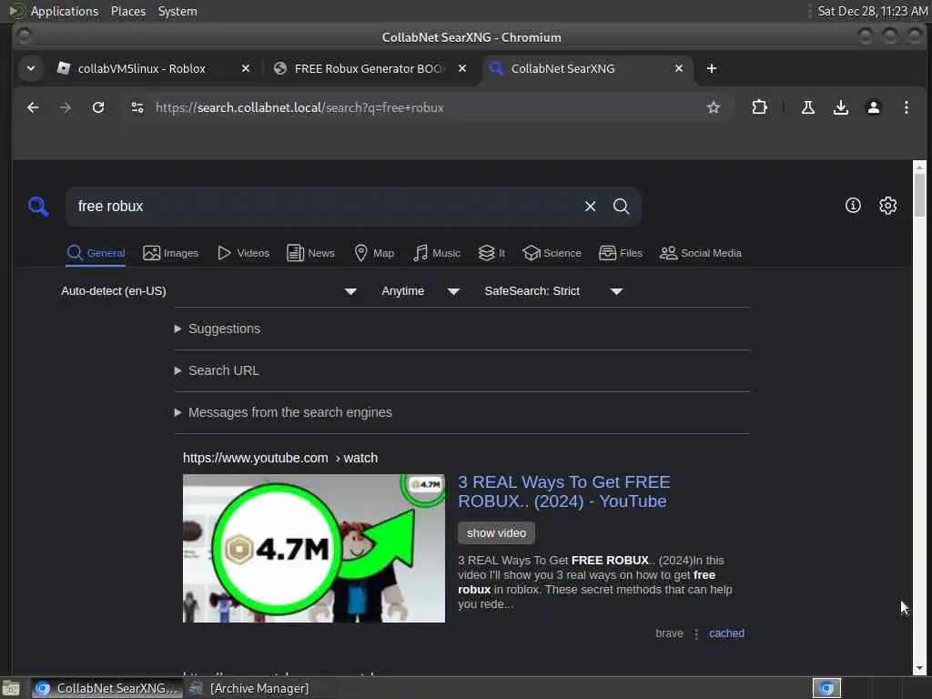Open the Chromium three-dot menu

[x=906, y=107]
